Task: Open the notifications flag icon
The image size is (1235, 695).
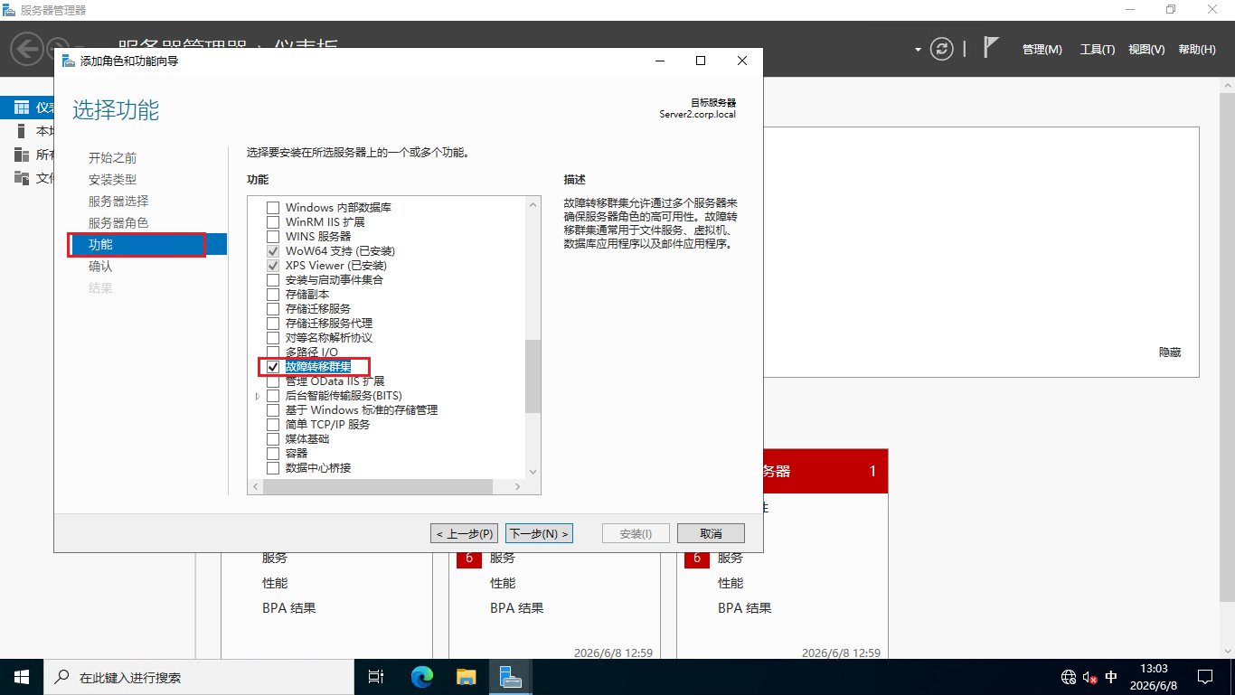Action: click(992, 48)
